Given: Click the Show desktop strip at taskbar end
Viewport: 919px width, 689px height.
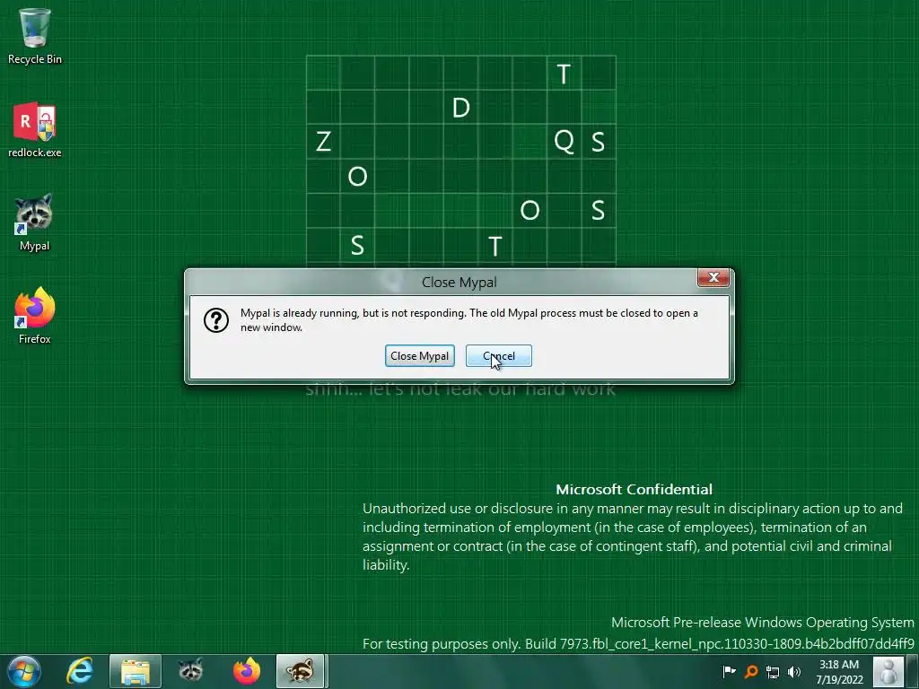Looking at the screenshot, I should pos(915,671).
